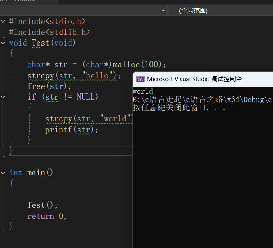
Task: Click the debug console window icon
Action: click(x=140, y=79)
